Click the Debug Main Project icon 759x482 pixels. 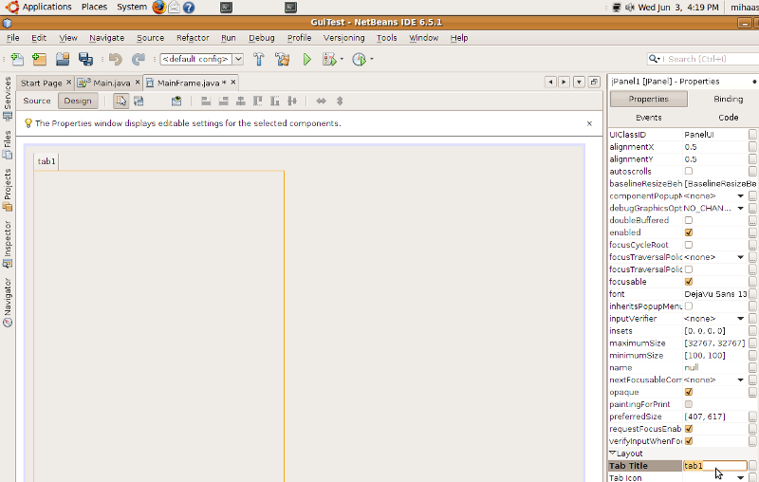tap(329, 59)
